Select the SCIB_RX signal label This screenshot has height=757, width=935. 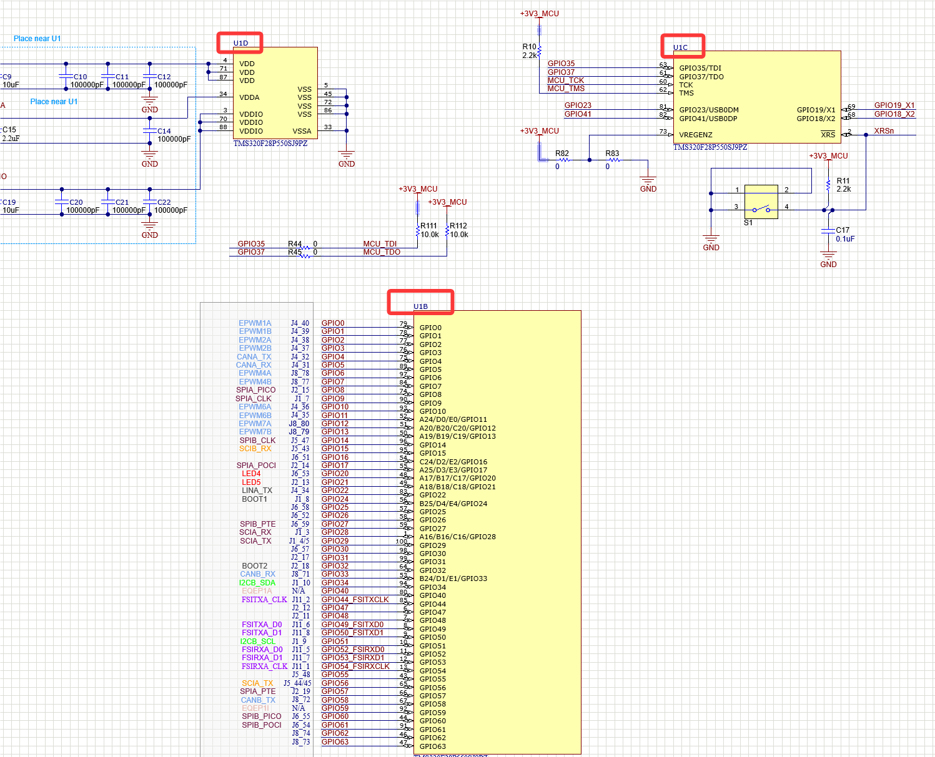click(x=255, y=449)
